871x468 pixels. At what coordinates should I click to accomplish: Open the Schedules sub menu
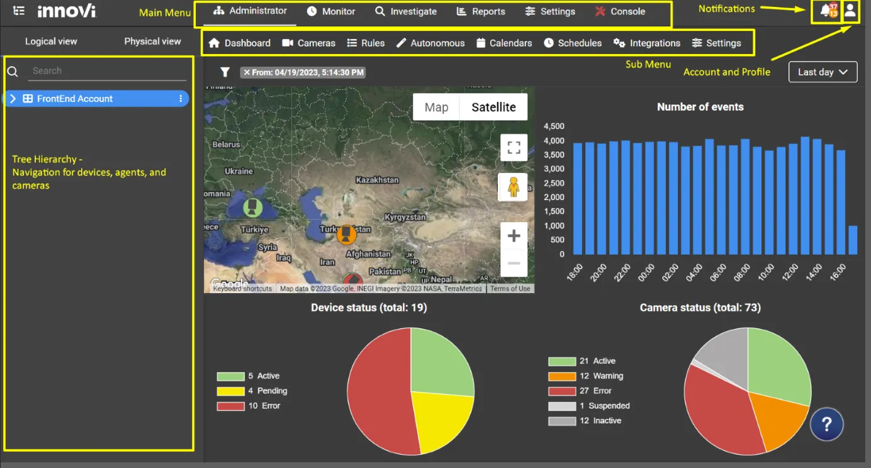tap(573, 43)
